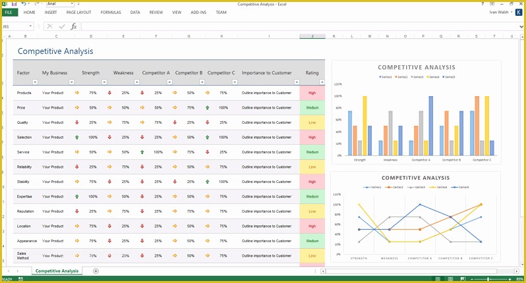526x283 pixels.
Task: Add a new sheet with the plus button
Action: click(x=96, y=271)
